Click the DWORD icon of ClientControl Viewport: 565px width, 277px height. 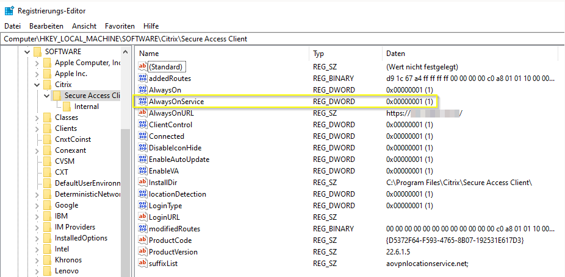(x=143, y=124)
